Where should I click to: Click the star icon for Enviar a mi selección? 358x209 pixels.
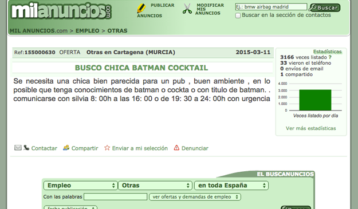pos(107,148)
